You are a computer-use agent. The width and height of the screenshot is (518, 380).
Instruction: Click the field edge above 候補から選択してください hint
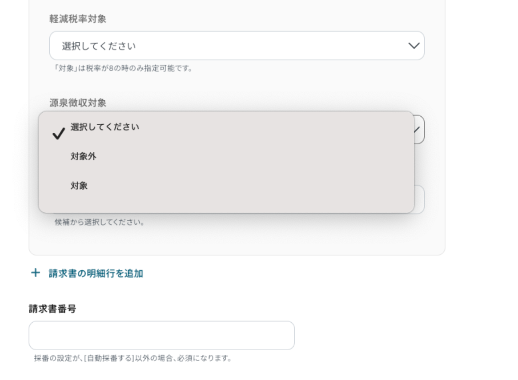(419, 199)
